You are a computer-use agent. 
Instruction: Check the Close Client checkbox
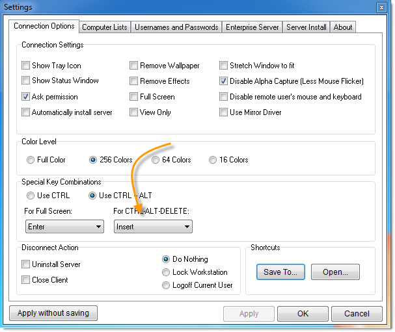[25, 279]
